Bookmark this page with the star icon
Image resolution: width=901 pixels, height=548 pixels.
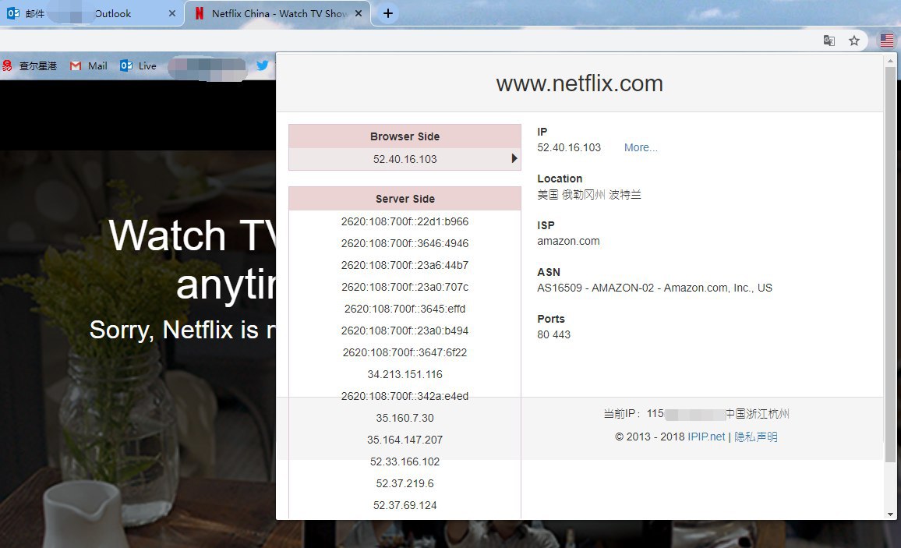point(854,41)
